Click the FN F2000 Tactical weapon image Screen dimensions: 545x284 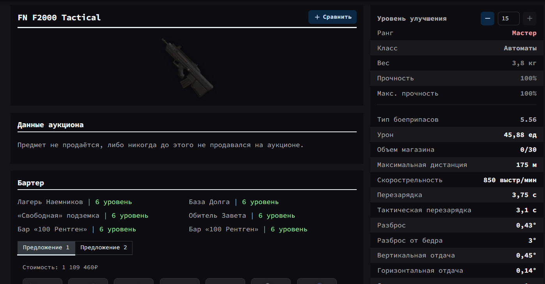pyautogui.click(x=187, y=67)
